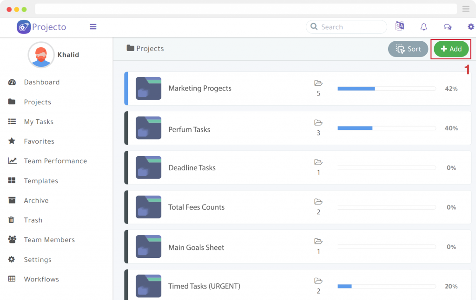Click Perfum Tasks folder thumbnail

(148, 128)
